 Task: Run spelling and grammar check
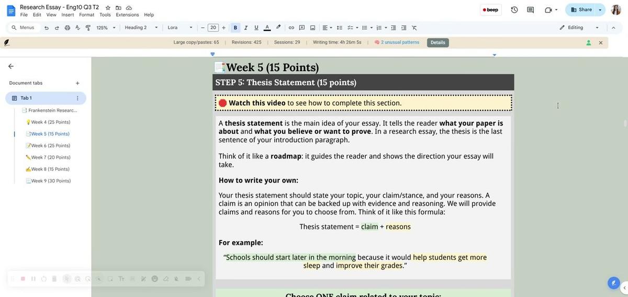(x=77, y=28)
